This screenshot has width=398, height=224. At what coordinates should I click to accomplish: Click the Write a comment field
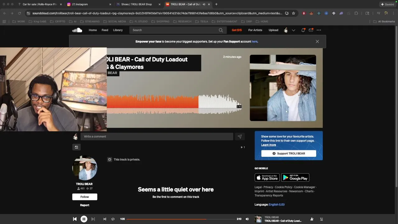pyautogui.click(x=157, y=137)
